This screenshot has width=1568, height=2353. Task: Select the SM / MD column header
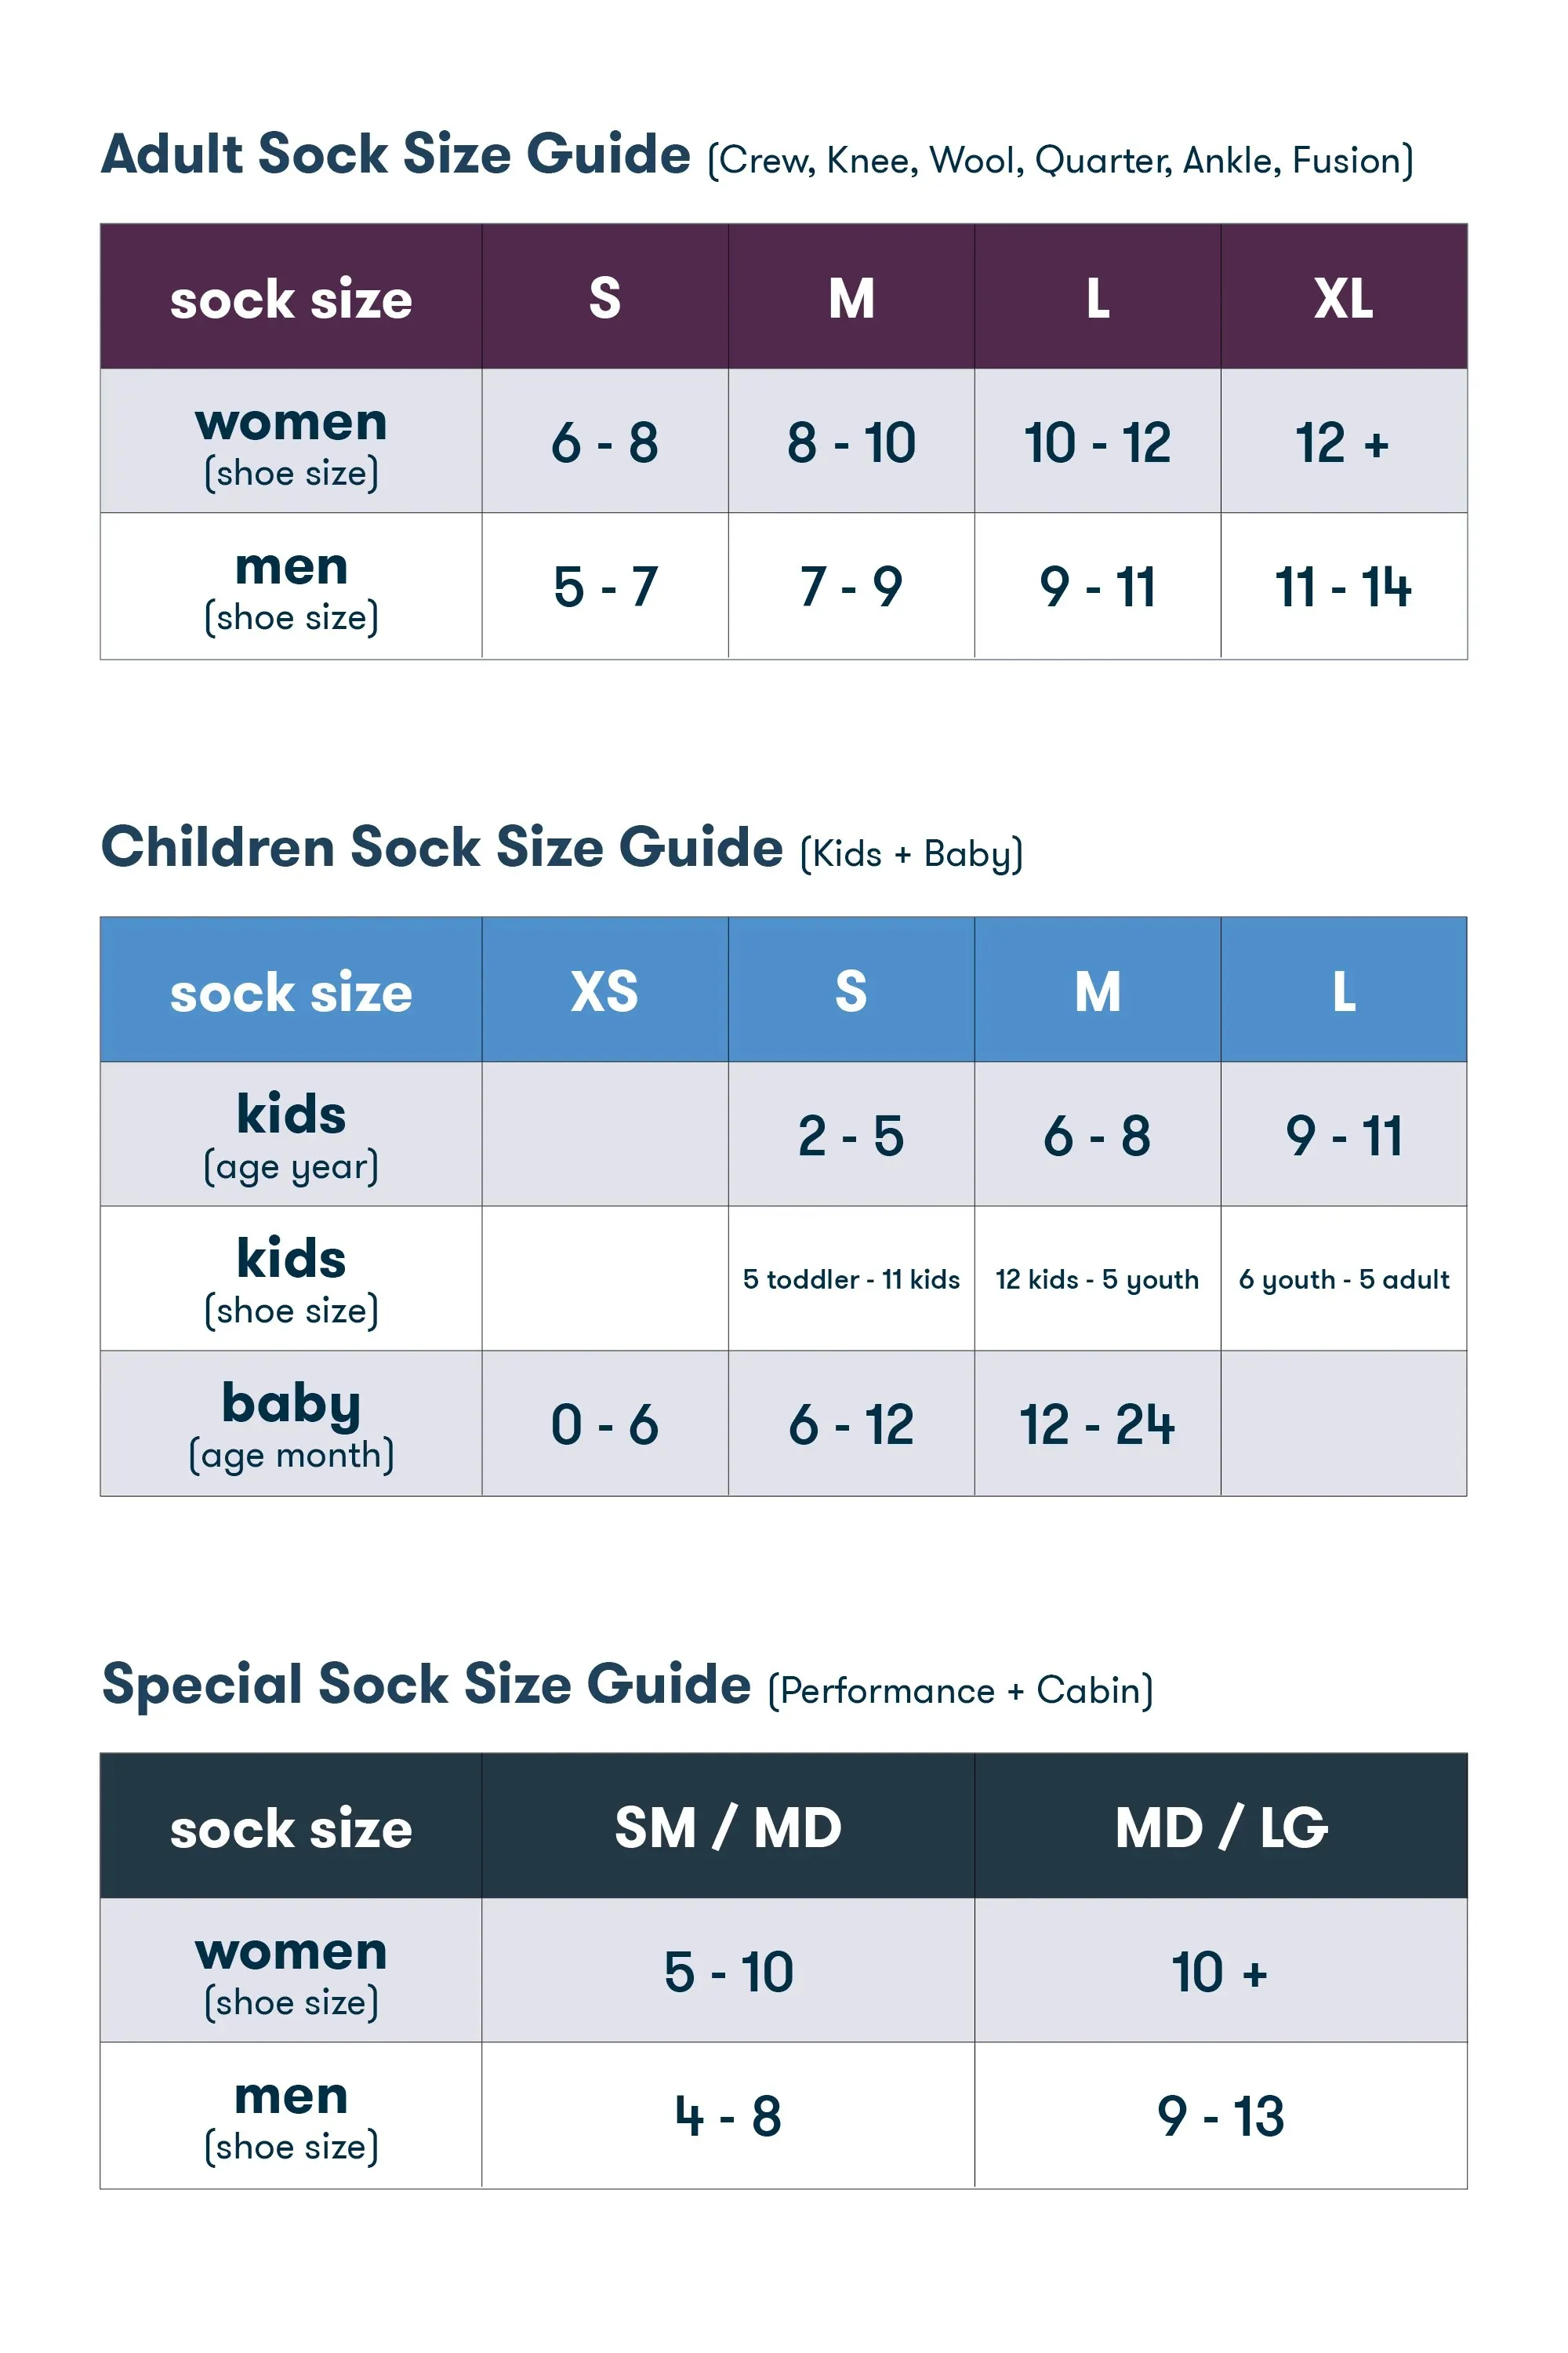point(728,1827)
